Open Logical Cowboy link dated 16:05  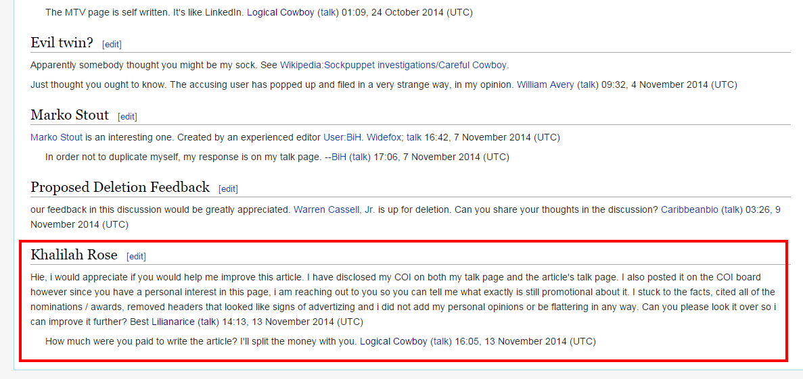point(394,341)
